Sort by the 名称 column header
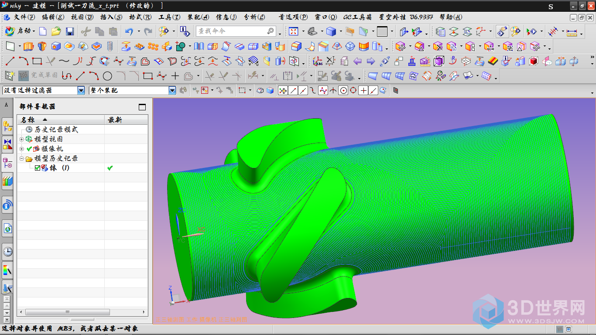Viewport: 596px width, 335px height. [x=61, y=120]
